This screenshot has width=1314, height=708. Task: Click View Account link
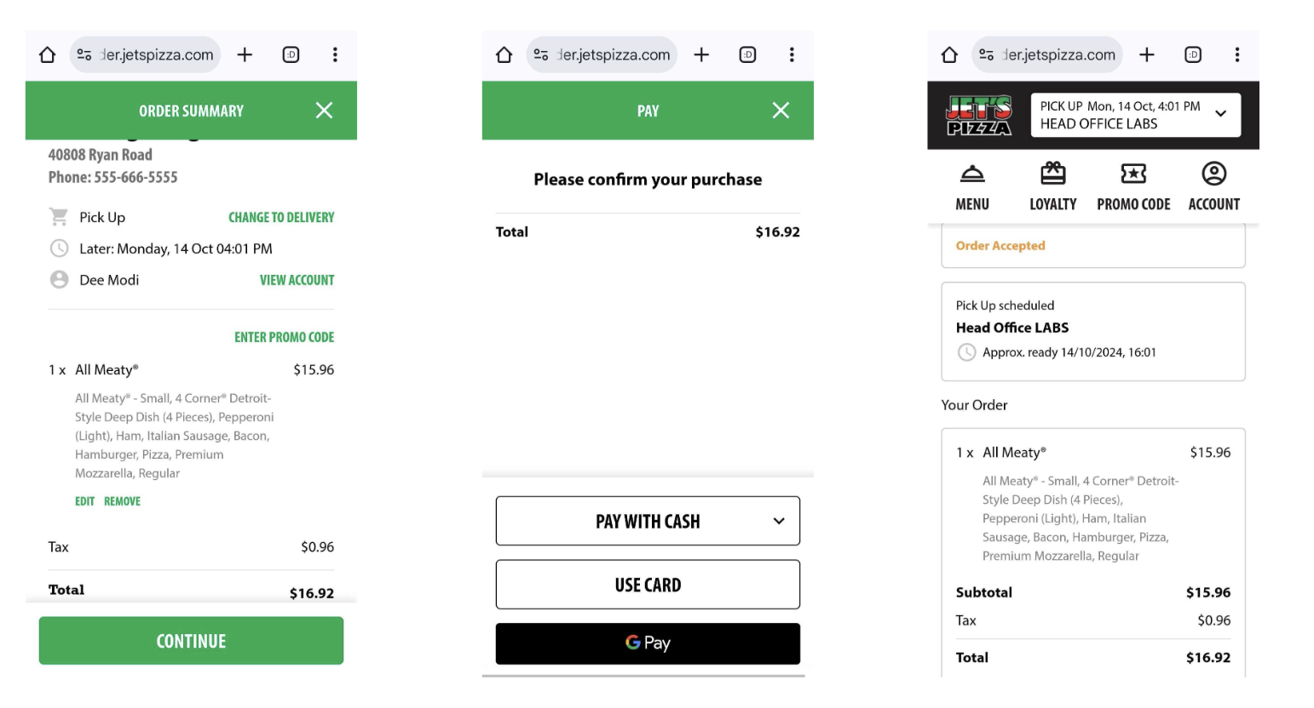(x=297, y=280)
